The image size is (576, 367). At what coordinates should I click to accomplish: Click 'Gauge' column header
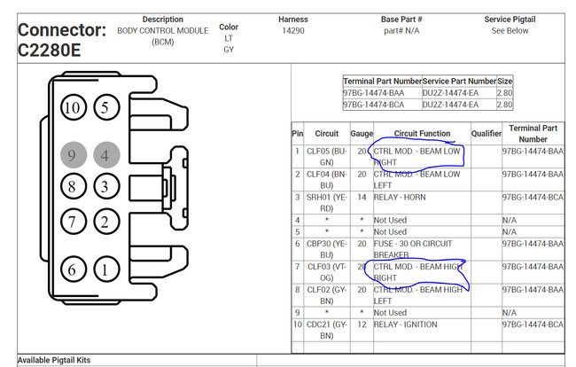(x=362, y=134)
